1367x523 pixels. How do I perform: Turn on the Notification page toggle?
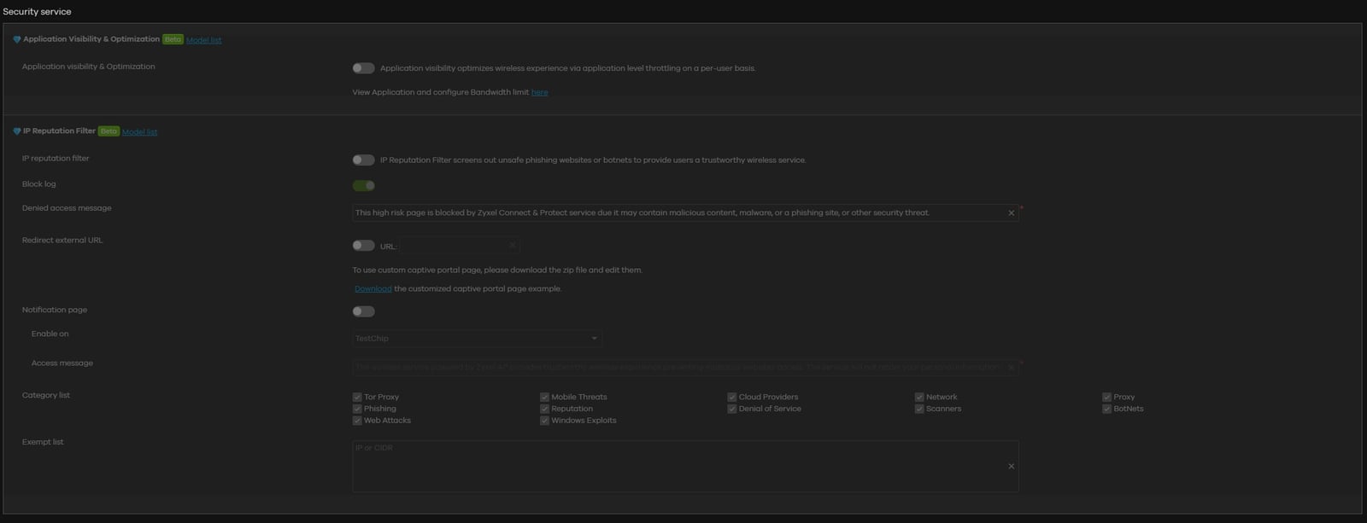363,312
